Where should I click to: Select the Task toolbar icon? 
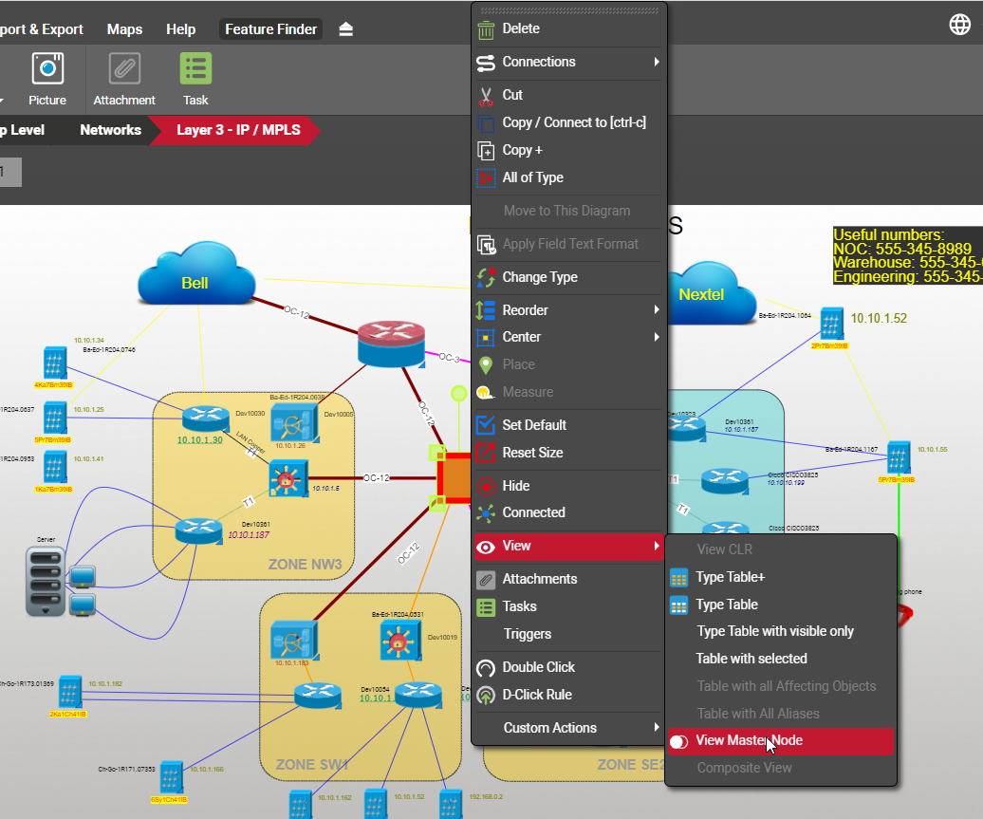pos(195,69)
